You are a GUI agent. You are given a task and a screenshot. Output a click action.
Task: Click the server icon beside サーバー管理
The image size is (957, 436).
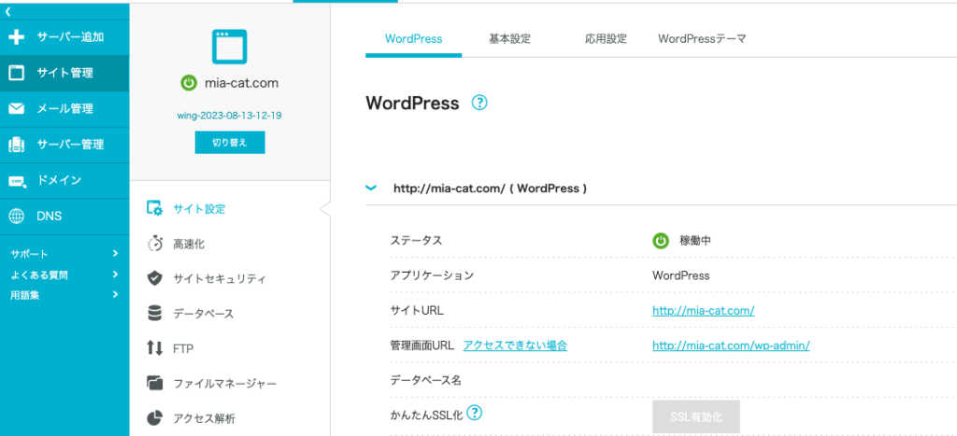[16, 145]
